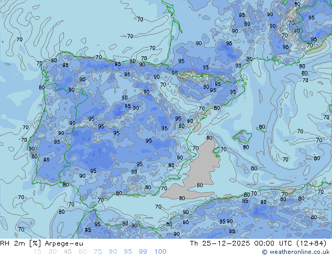Click legend value 95 in color scale
Image resolution: width=332 pixels, height=256 pixels.
[128, 252]
